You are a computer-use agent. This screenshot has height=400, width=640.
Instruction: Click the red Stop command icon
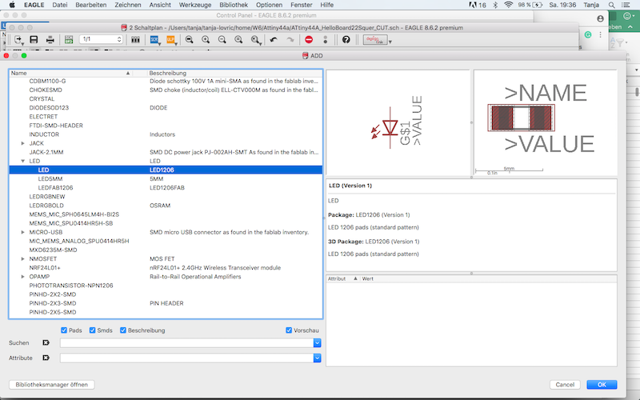309,39
